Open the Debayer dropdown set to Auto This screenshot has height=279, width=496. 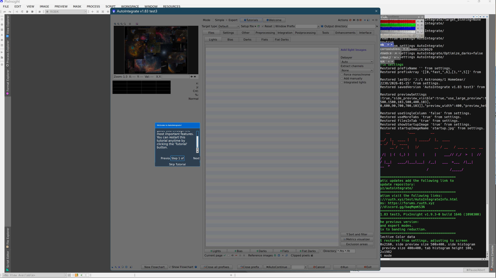[x=357, y=62]
